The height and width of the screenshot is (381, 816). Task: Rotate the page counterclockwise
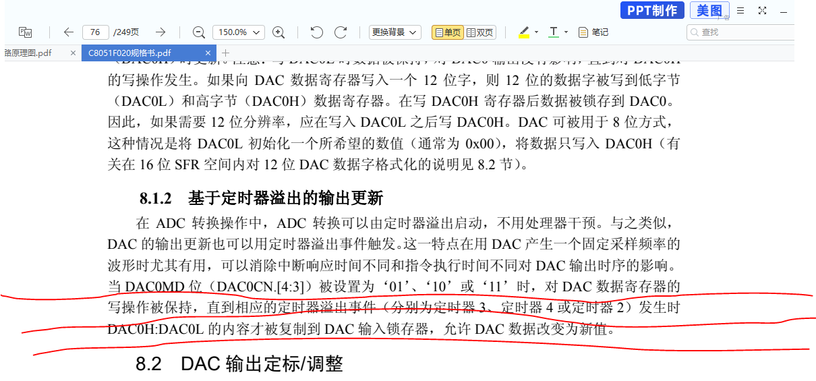[316, 32]
